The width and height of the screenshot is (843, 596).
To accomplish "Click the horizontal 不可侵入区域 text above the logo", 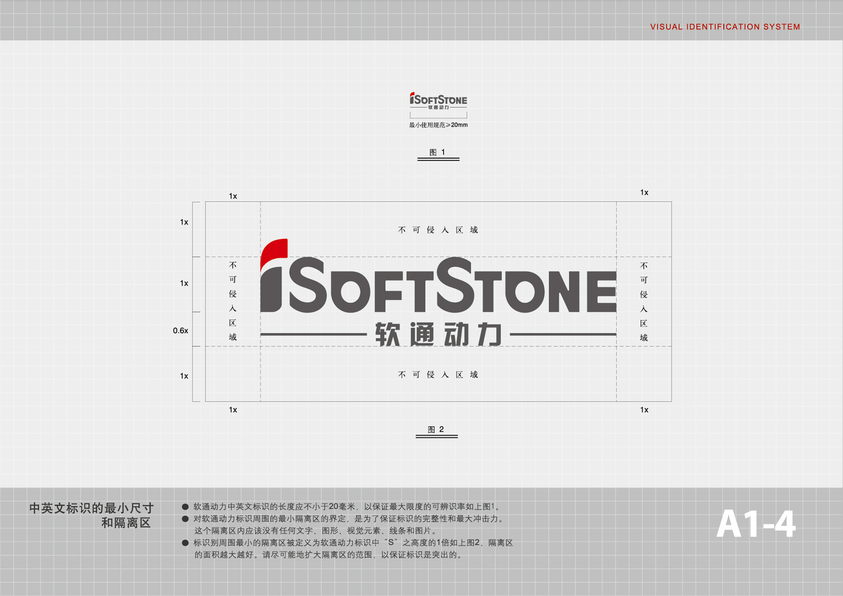I will click(x=438, y=230).
